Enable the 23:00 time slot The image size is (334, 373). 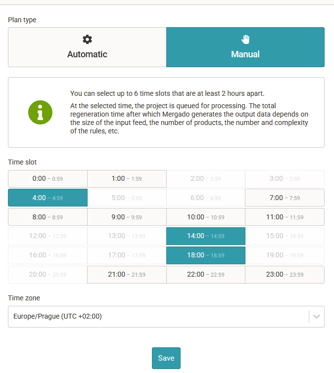pyautogui.click(x=285, y=275)
